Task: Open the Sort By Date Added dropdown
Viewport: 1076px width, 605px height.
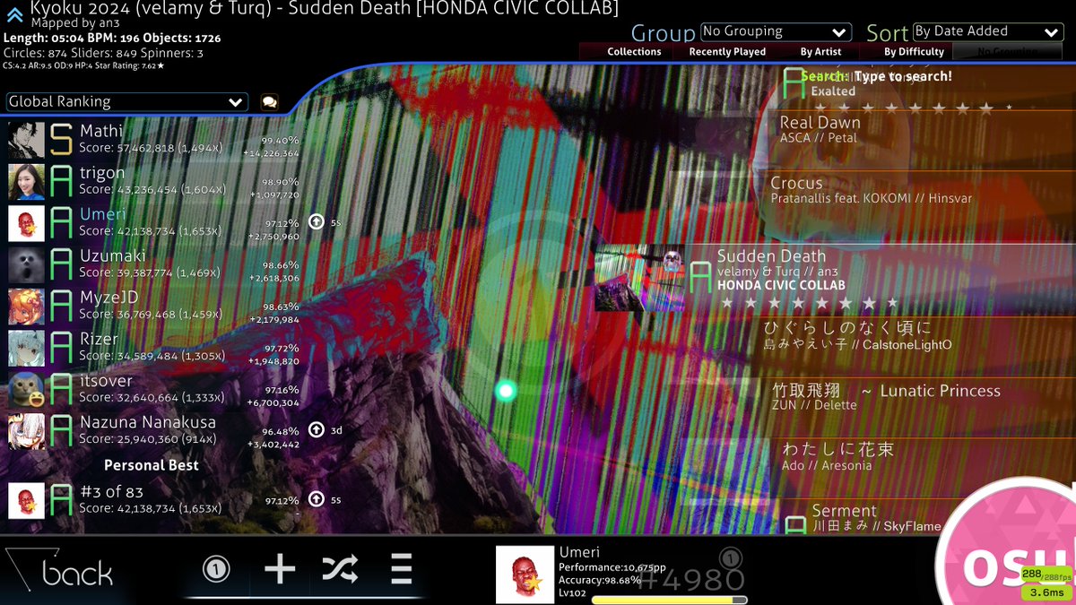Action: coord(988,32)
